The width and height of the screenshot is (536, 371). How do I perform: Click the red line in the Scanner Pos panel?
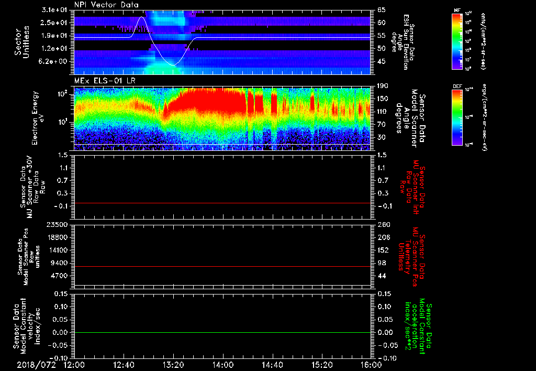[222, 266]
